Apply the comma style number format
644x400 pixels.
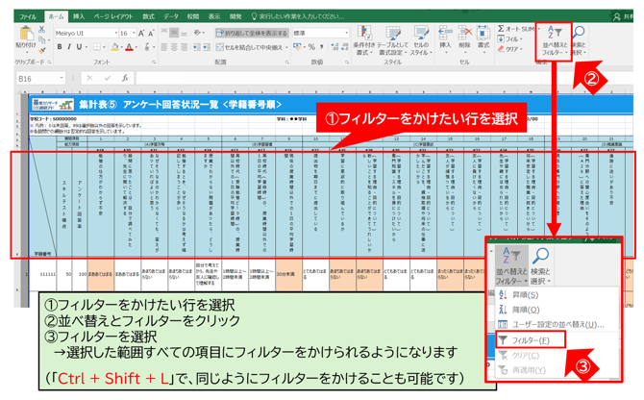[322, 47]
